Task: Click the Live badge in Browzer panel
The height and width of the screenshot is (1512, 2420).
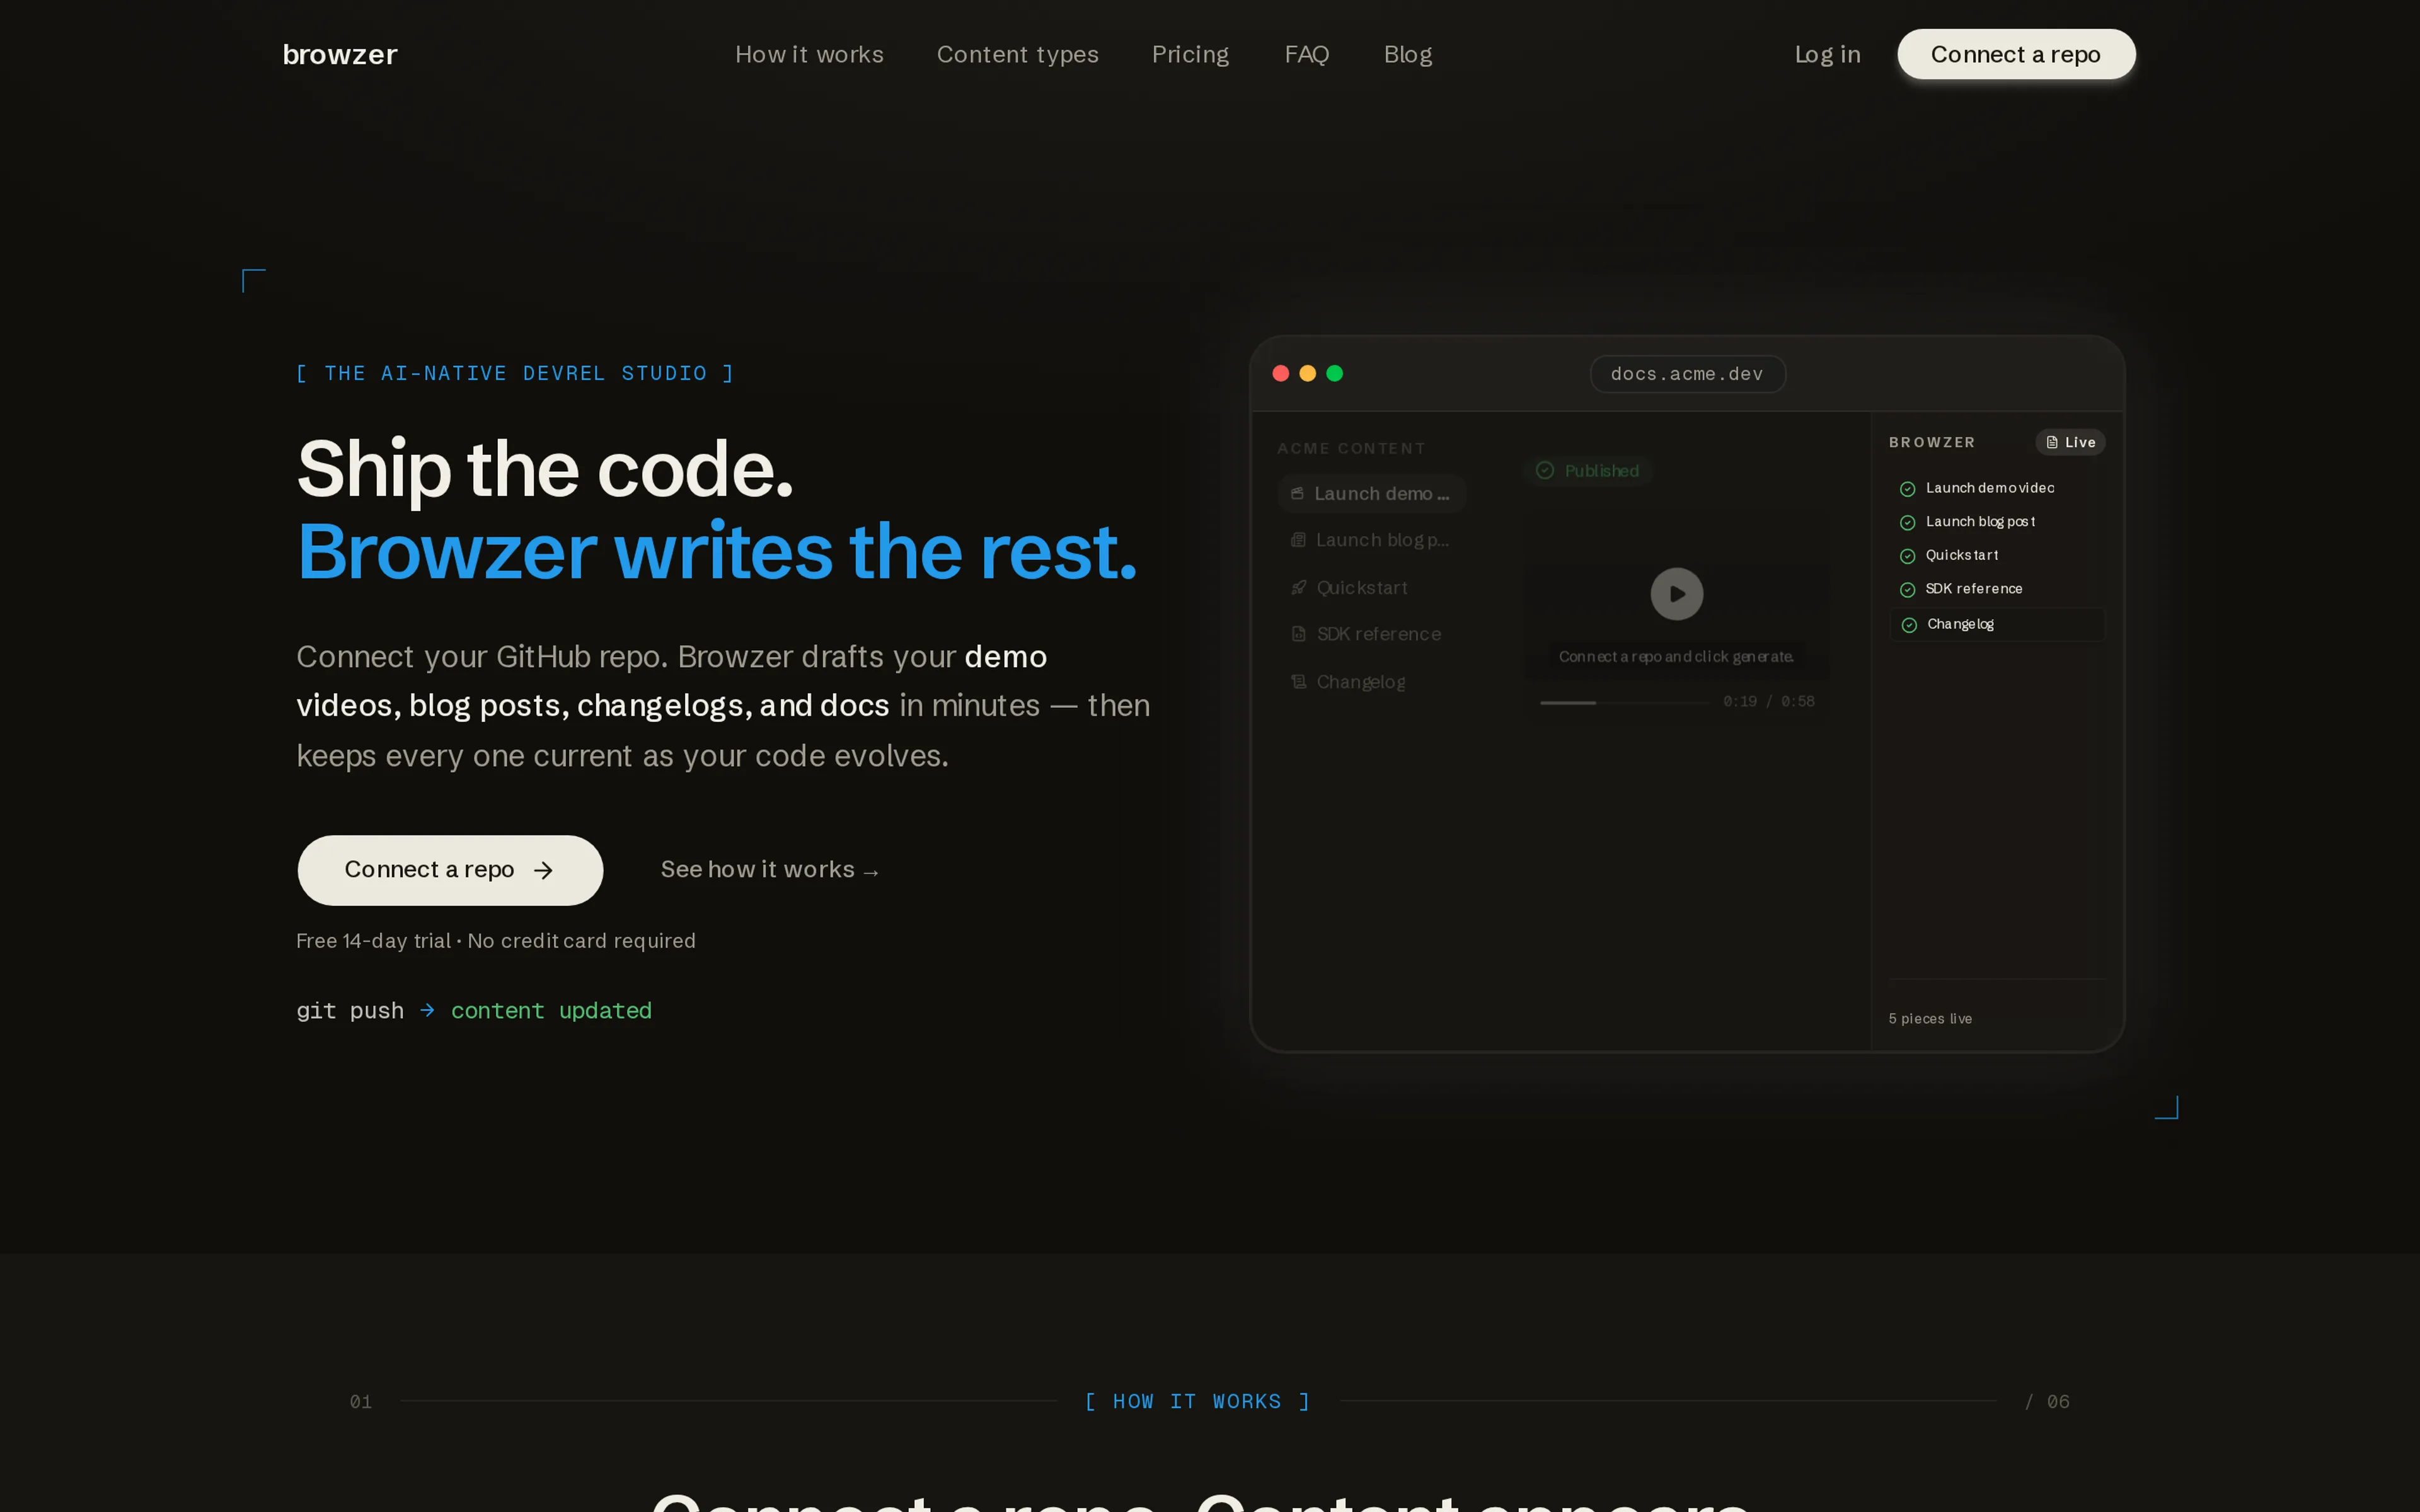Action: (2070, 442)
